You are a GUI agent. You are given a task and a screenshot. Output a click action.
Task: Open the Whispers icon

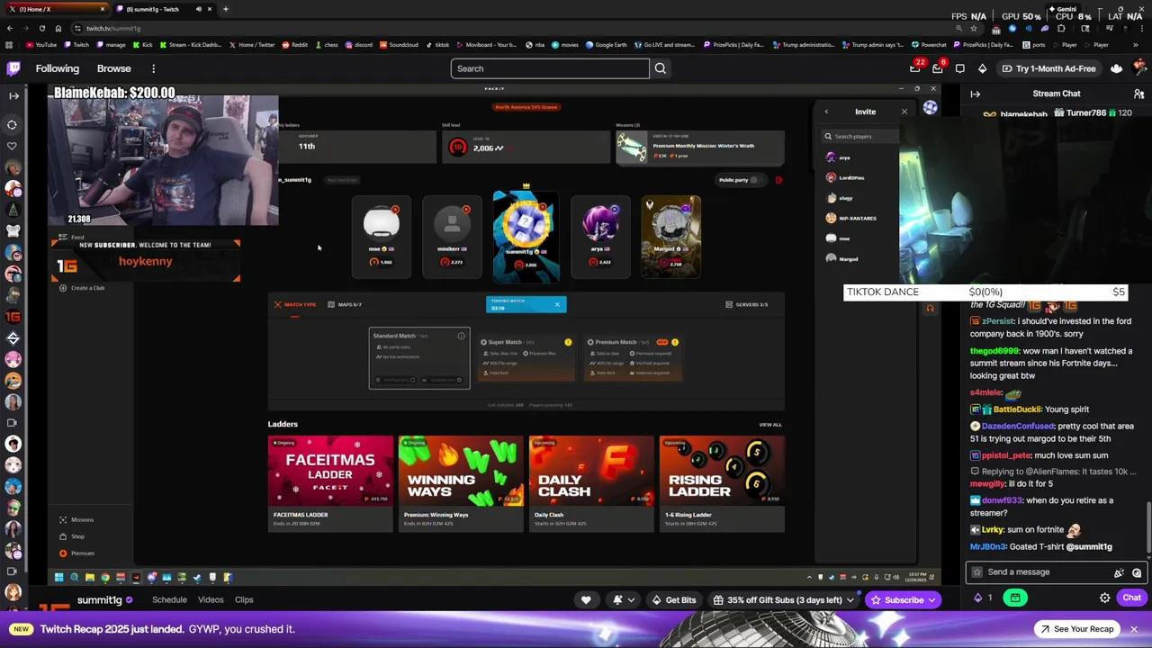(960, 68)
